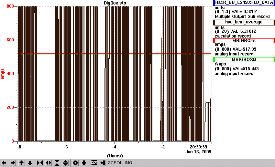The width and height of the screenshot is (275, 167).
Task: Click the 'calculation record' description
Action: pos(233,36)
